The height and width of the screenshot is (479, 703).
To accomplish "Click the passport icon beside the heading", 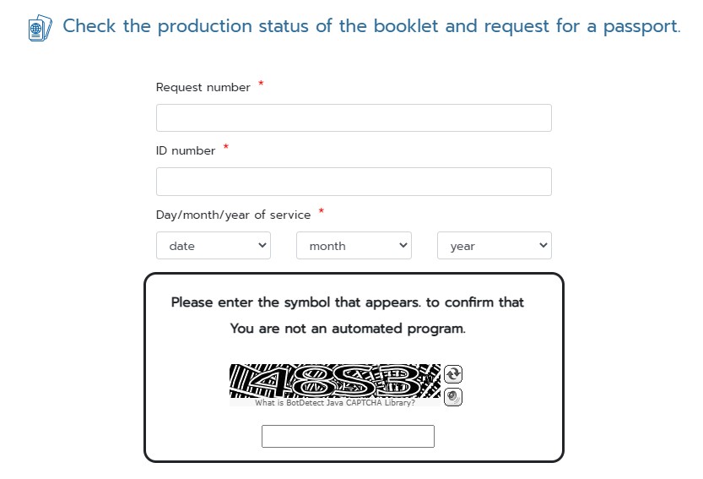I will (x=39, y=28).
